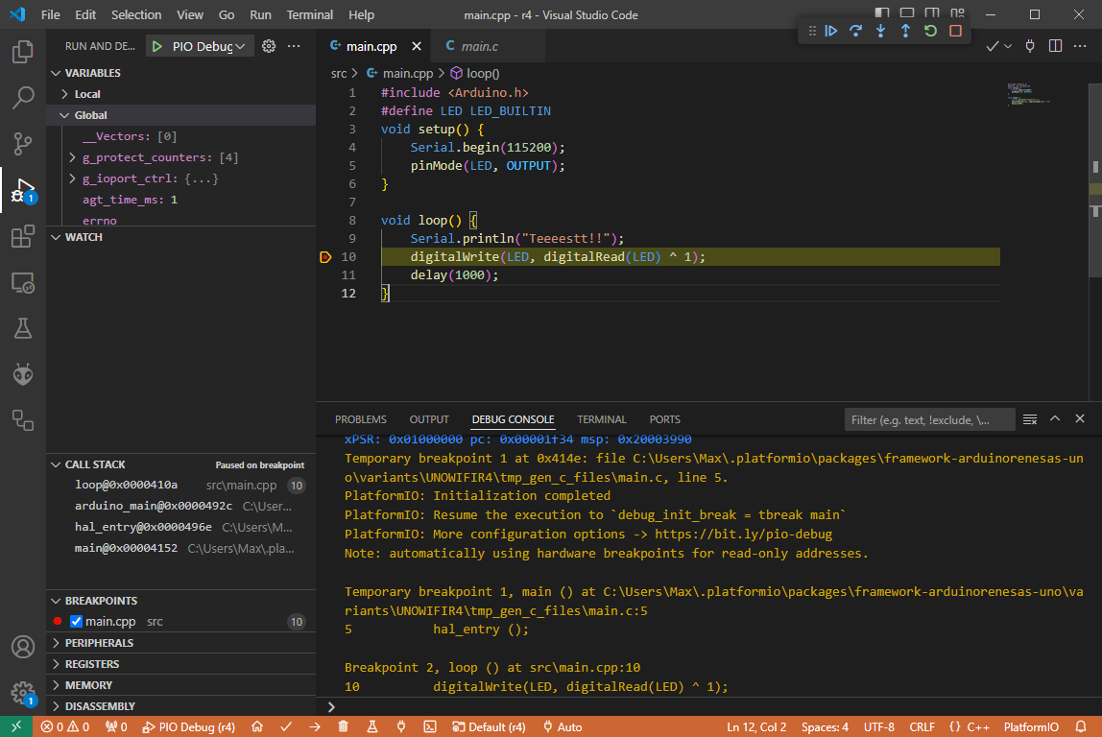Open the Run menu
The width and height of the screenshot is (1102, 737).
click(260, 14)
